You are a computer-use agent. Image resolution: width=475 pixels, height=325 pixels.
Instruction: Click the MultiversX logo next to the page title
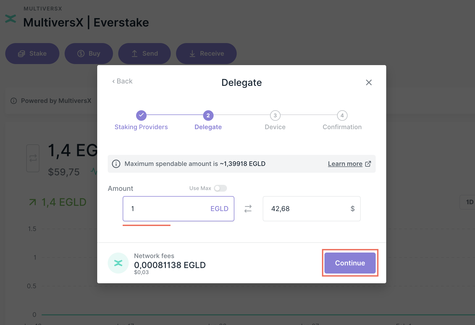(x=11, y=18)
